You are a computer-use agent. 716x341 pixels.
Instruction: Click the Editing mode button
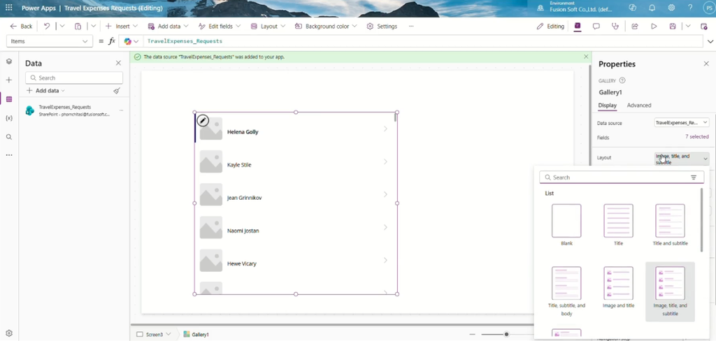point(551,27)
